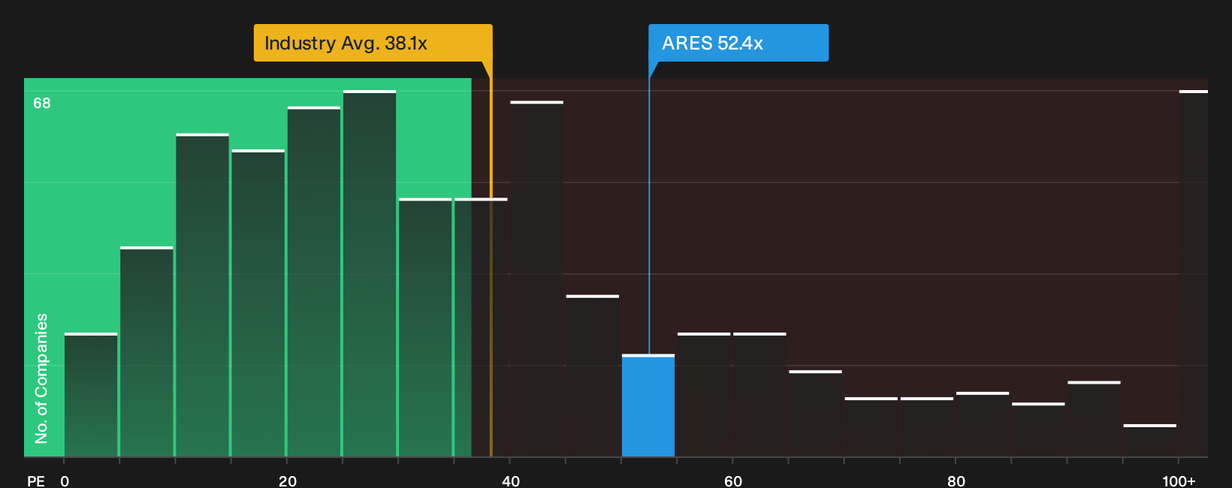The width and height of the screenshot is (1232, 488).
Task: Click the No. of Companies axis label
Action: click(41, 378)
